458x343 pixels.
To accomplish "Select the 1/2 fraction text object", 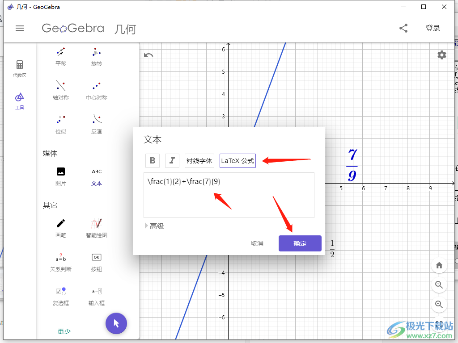I will (x=332, y=249).
